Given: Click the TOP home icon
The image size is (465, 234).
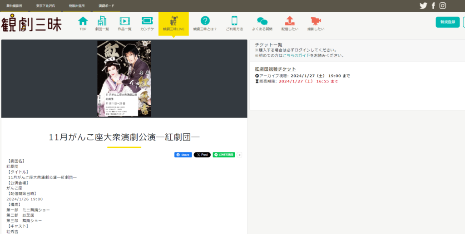Looking at the screenshot, I should pos(83,21).
